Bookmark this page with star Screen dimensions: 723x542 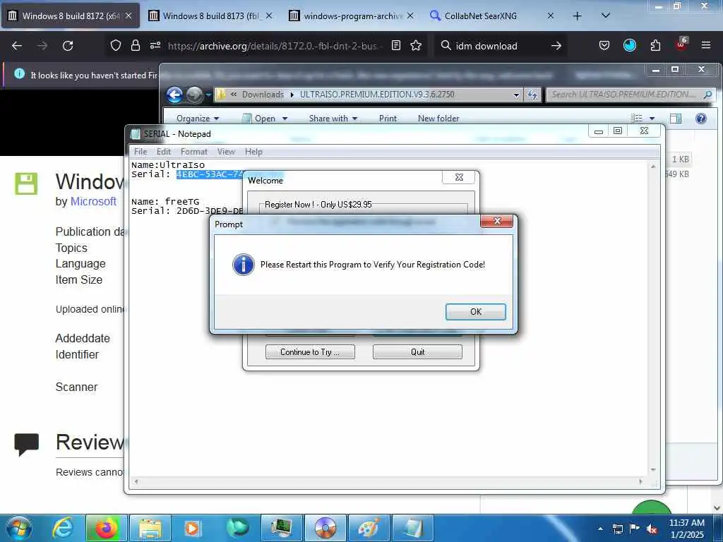416,45
